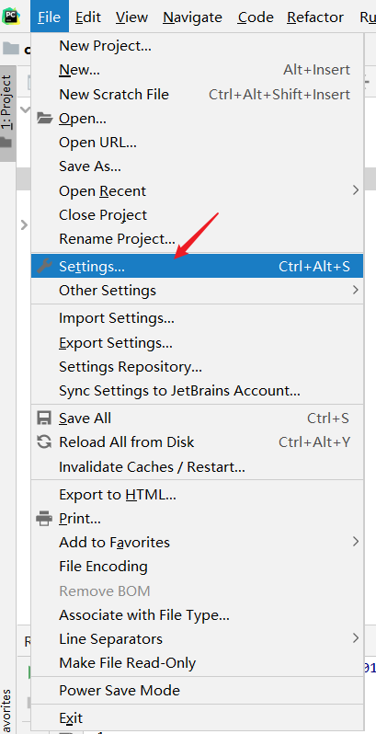The image size is (376, 734).
Task: Select Export to HTML…
Action: coord(197,494)
